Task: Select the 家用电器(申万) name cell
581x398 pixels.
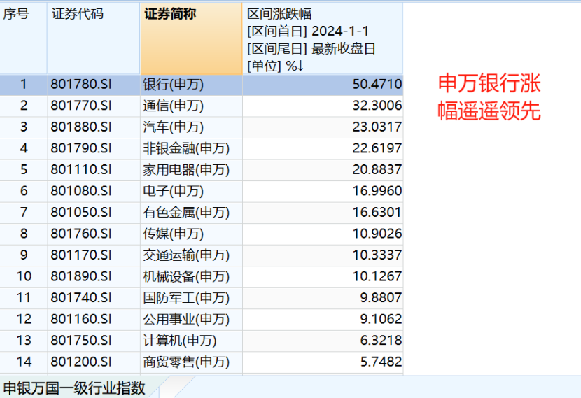Action: (x=191, y=170)
